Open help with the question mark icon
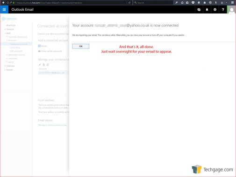This screenshot has width=236, height=177. click(223, 10)
